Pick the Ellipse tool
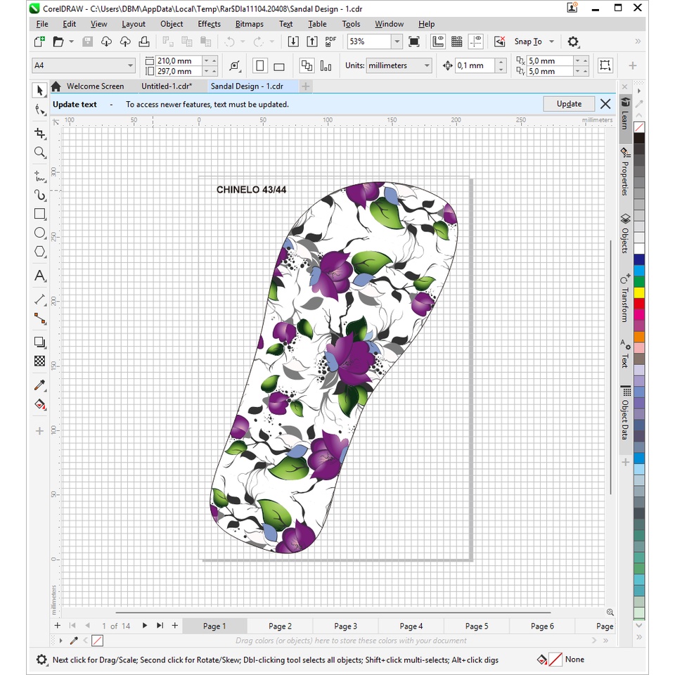This screenshot has width=675, height=675. tap(40, 233)
